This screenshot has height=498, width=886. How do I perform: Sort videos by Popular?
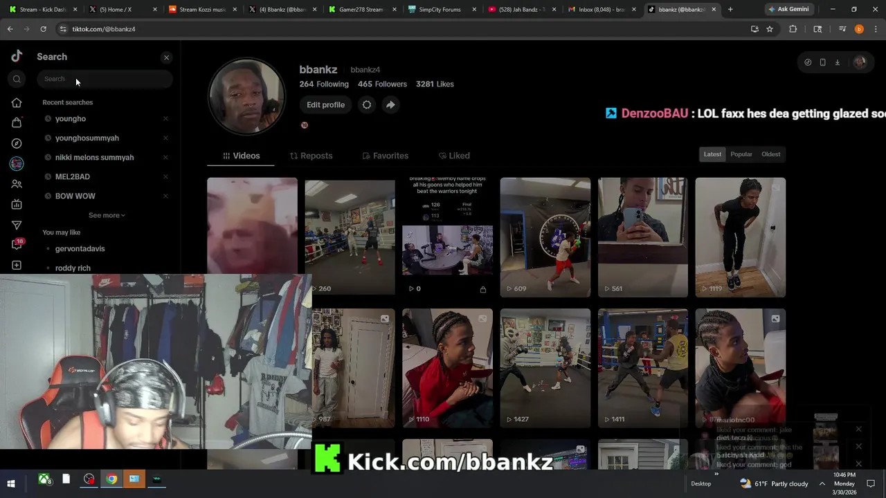(x=741, y=154)
